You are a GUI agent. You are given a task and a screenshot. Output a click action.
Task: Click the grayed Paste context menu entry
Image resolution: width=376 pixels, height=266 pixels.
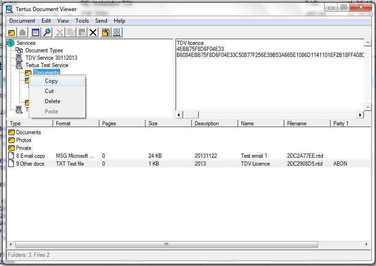click(57, 111)
